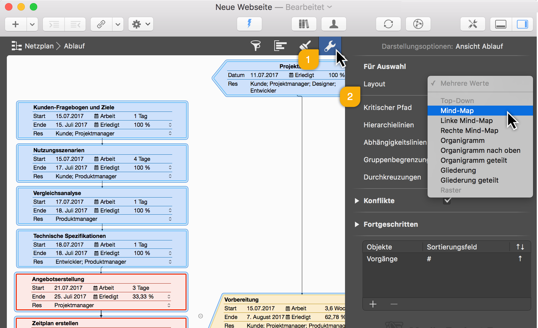Toggle the bottom panel view
This screenshot has height=328, width=538.
[x=500, y=24]
